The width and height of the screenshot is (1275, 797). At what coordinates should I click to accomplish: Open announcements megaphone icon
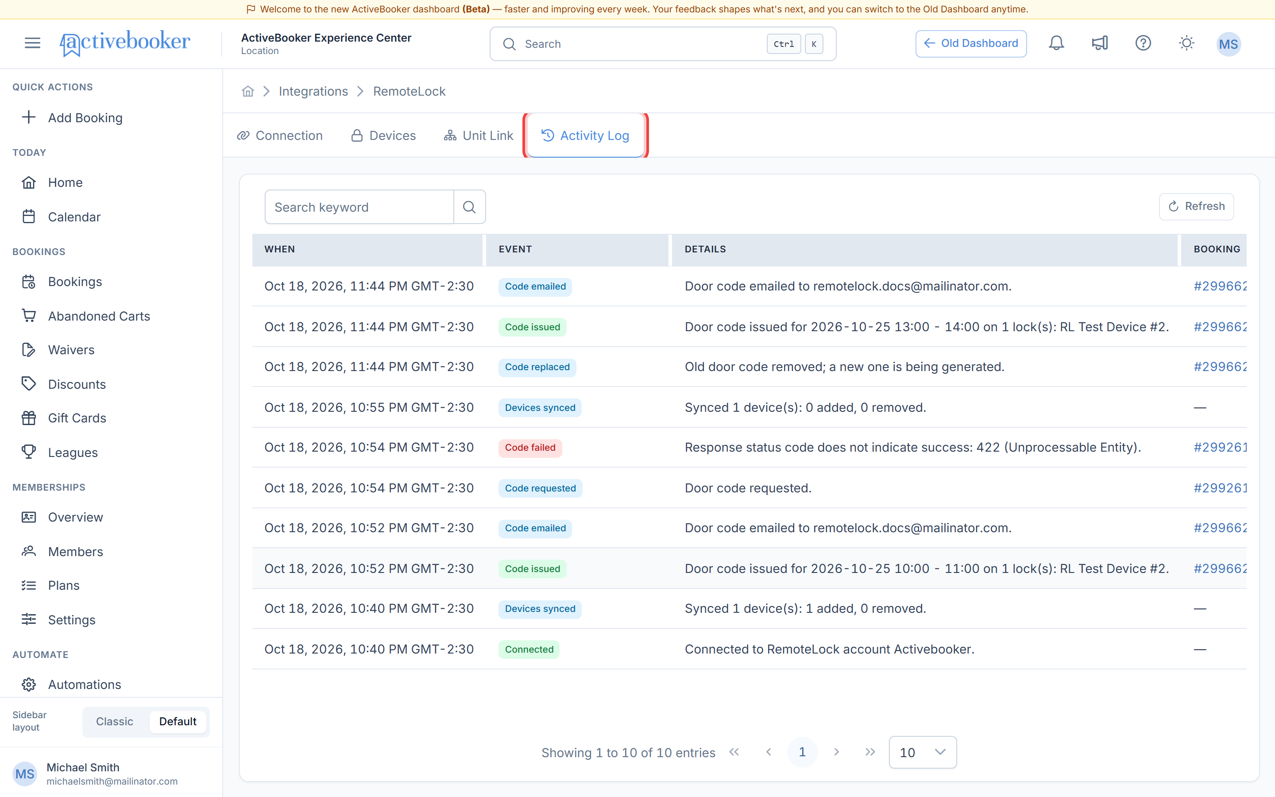point(1100,43)
